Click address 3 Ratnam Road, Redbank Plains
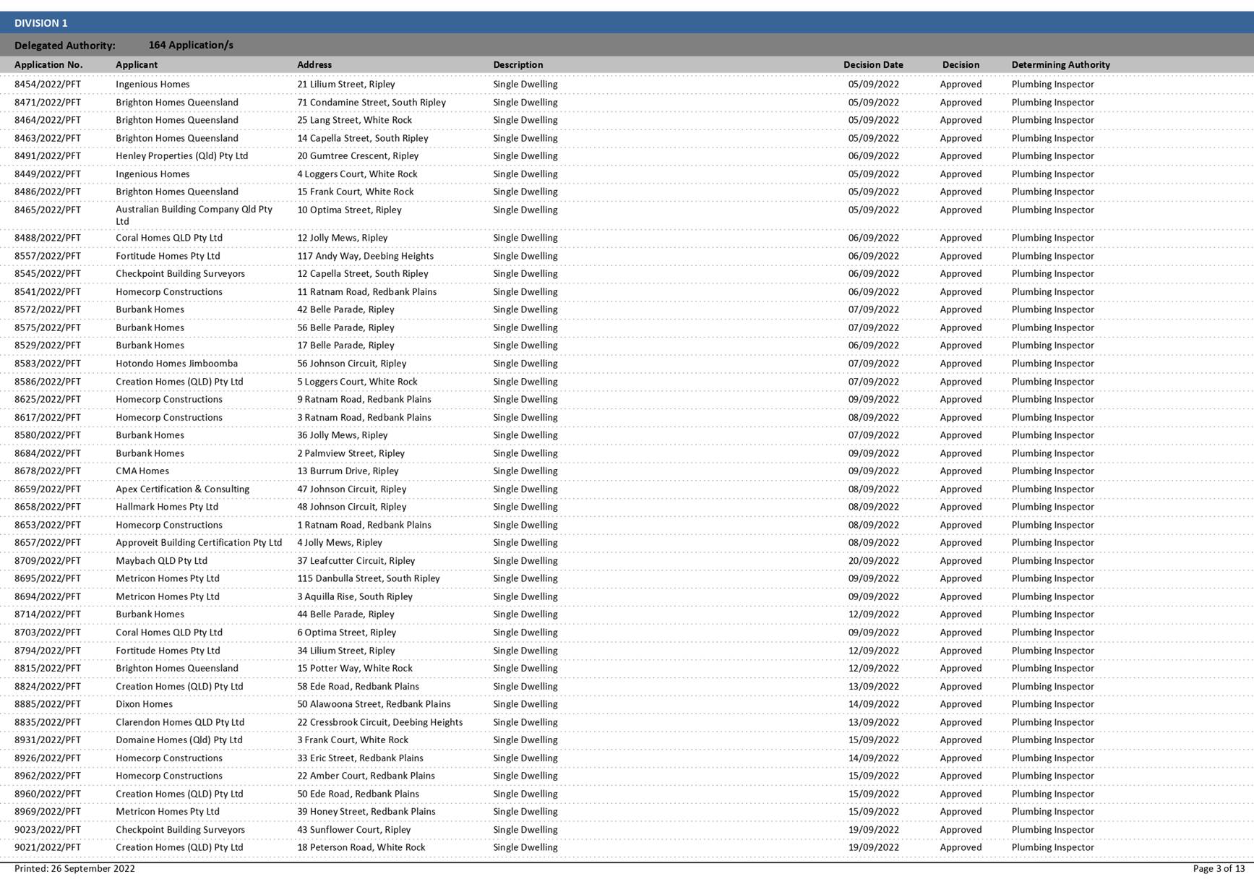The image size is (1254, 887). tap(364, 417)
